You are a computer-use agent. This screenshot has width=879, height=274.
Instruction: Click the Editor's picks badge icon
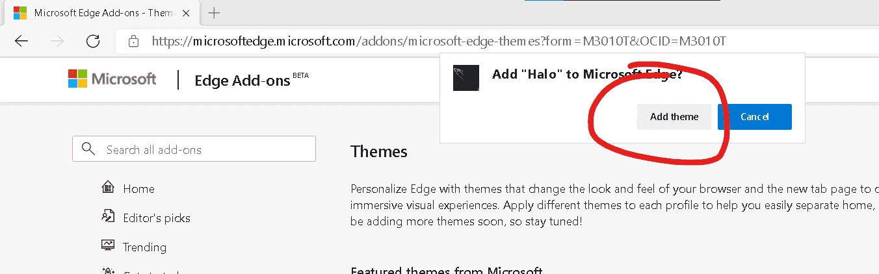108,218
